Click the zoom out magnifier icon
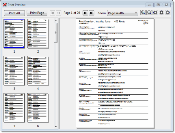The width and height of the screenshot is (175, 133). (x=149, y=13)
